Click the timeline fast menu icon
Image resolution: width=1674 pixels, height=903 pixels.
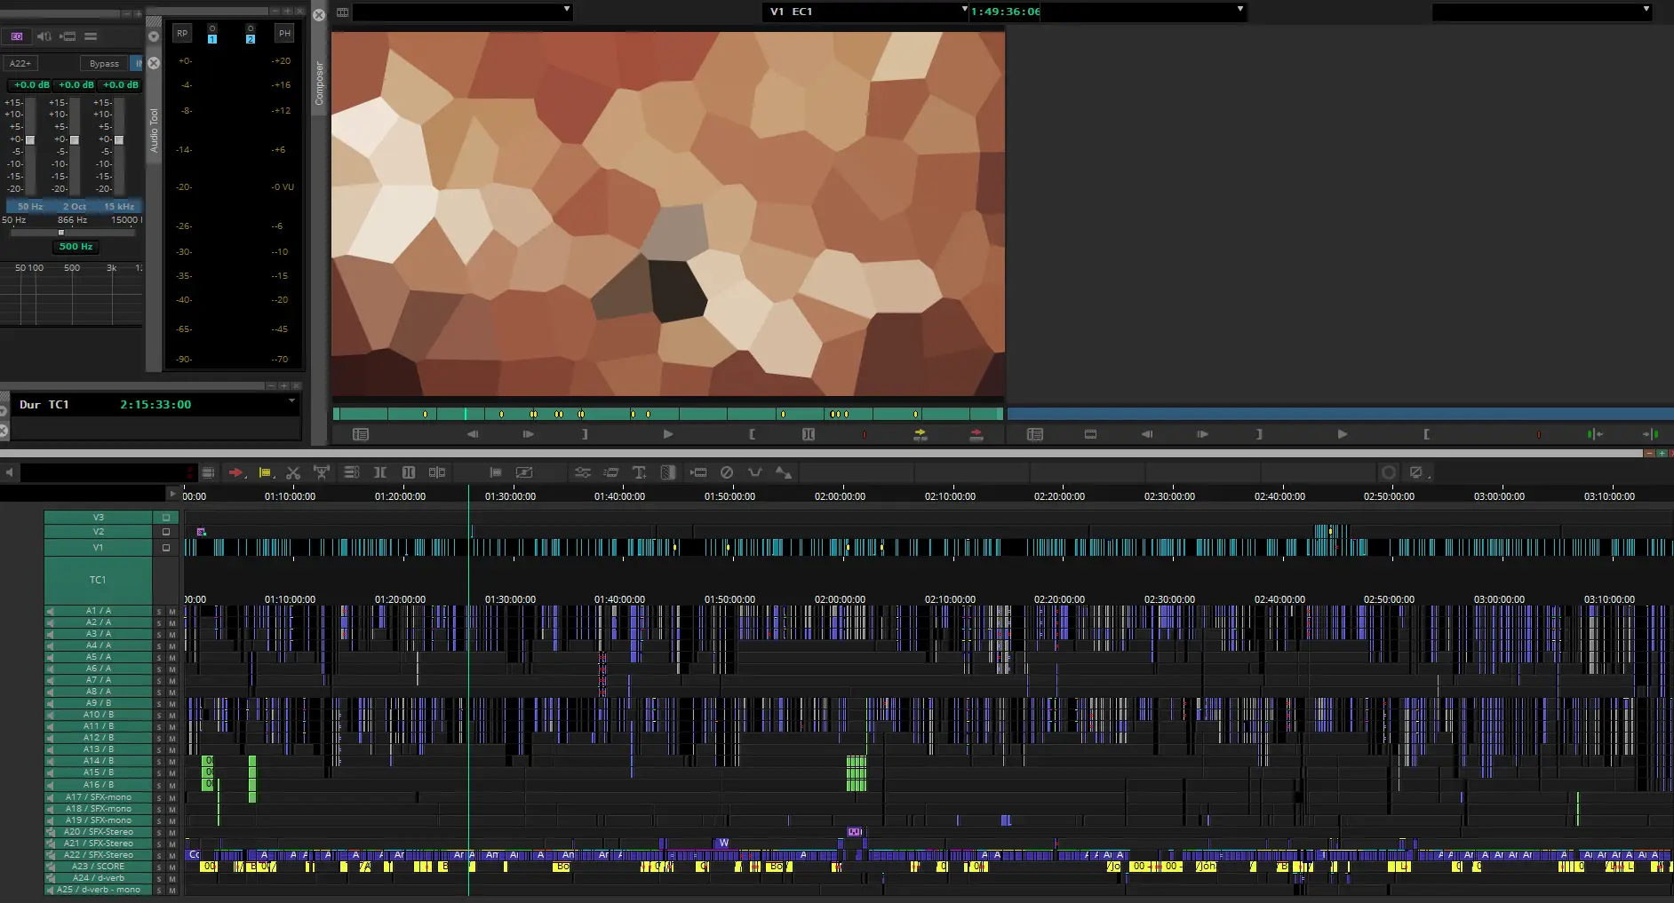[208, 472]
